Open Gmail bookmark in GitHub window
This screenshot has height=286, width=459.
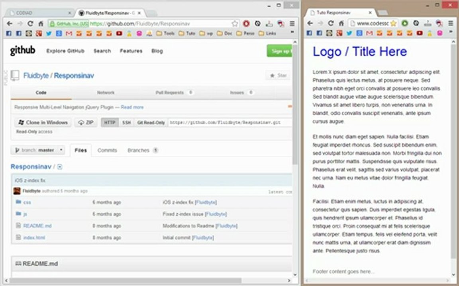69,33
